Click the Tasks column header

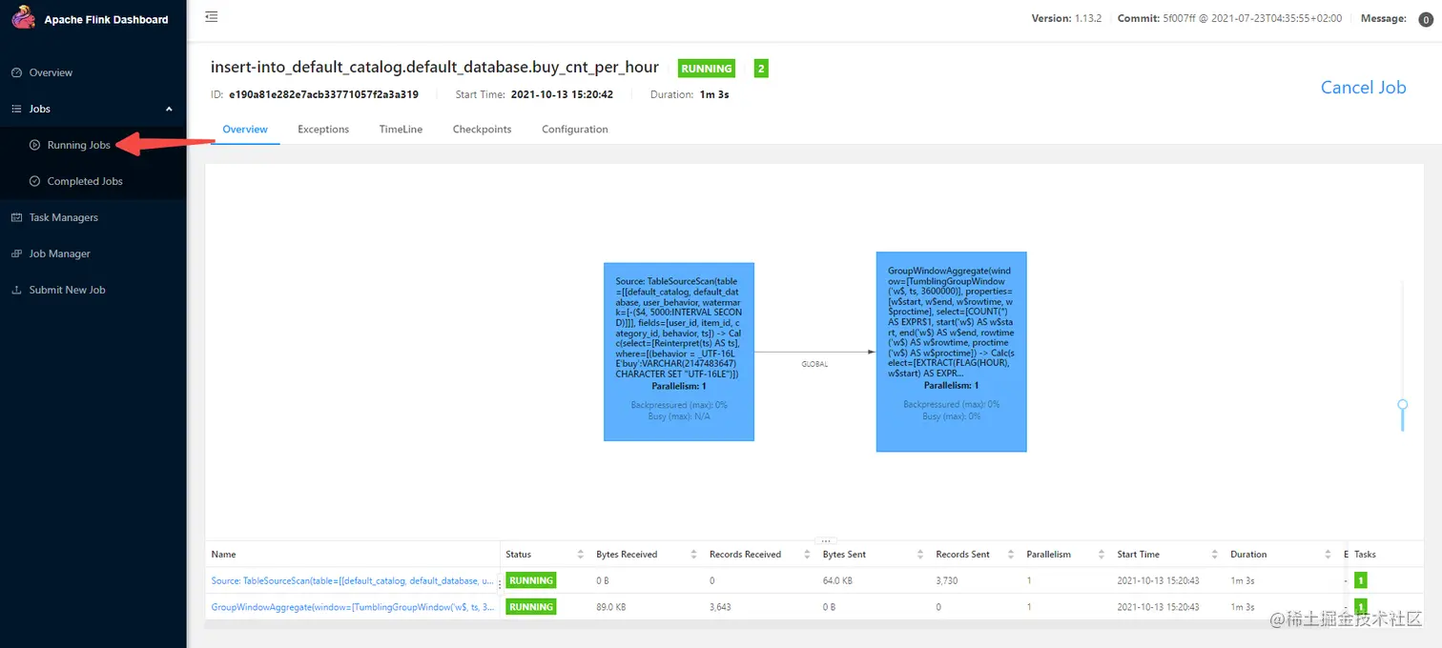pyautogui.click(x=1365, y=555)
